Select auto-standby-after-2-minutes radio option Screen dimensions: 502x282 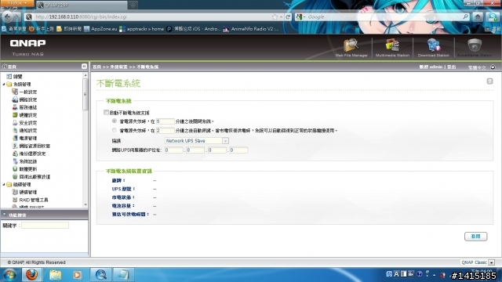(115, 130)
